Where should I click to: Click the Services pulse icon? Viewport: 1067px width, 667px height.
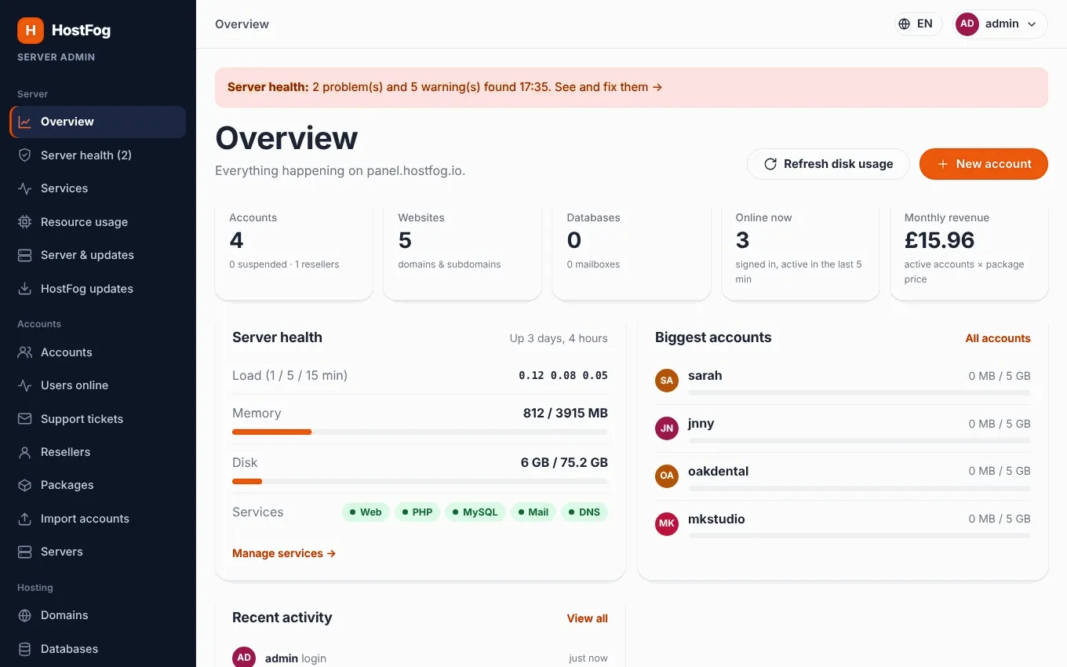(25, 188)
